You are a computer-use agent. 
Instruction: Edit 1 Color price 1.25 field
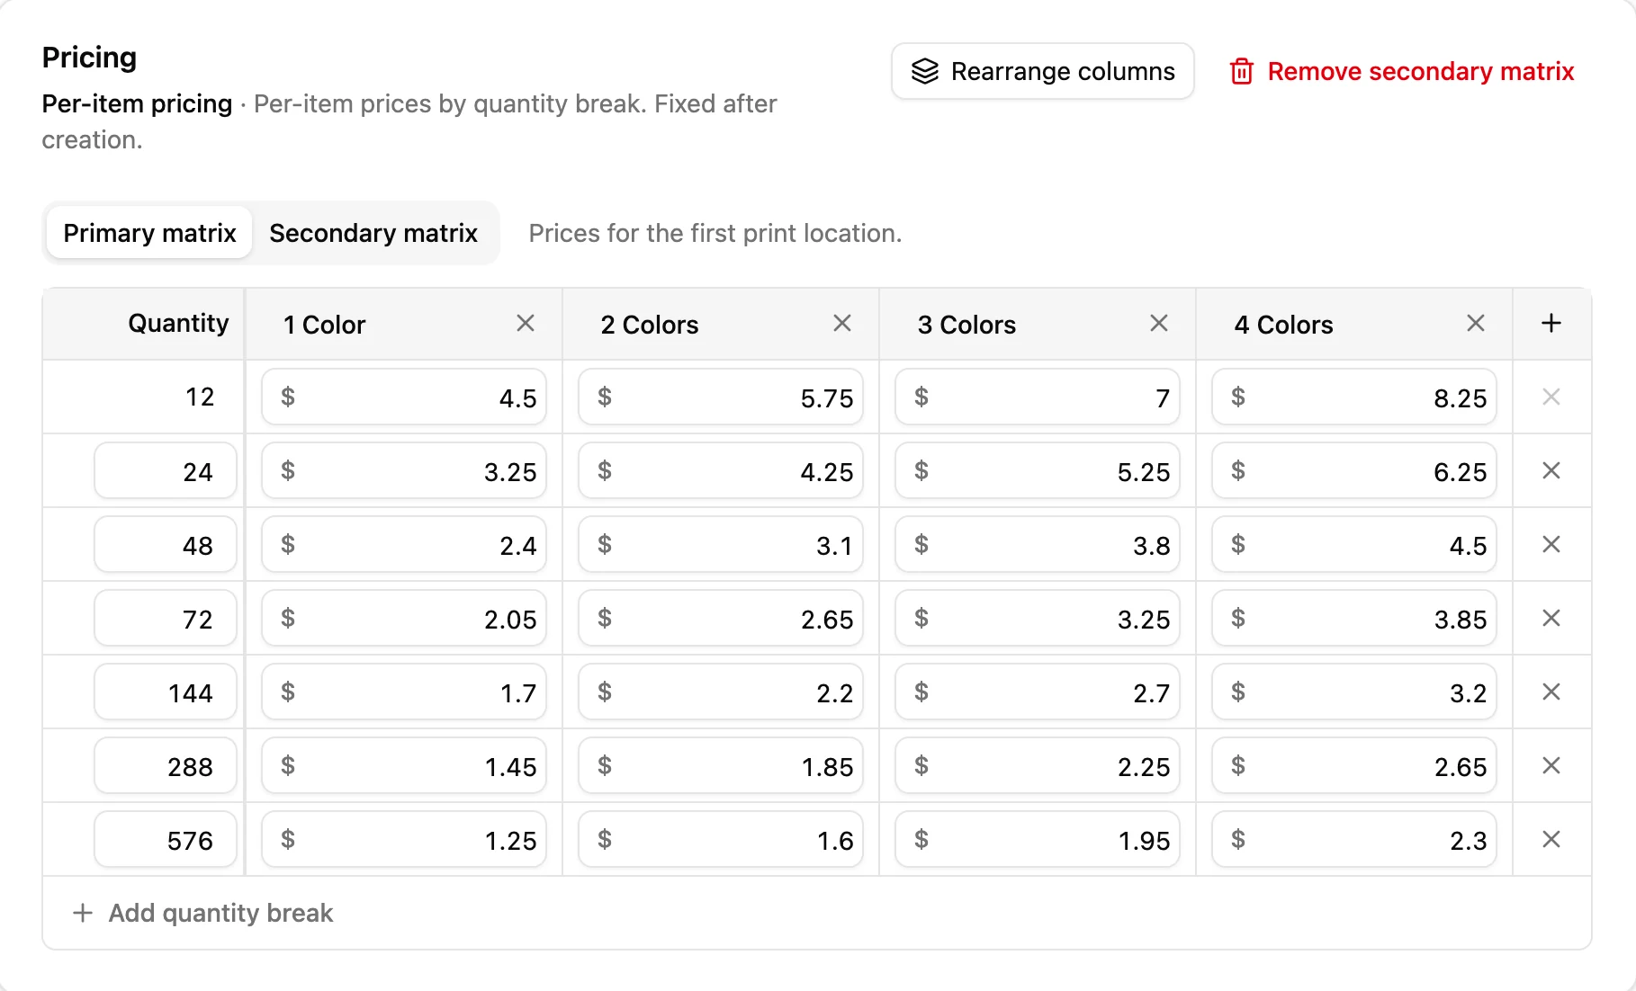tap(404, 840)
